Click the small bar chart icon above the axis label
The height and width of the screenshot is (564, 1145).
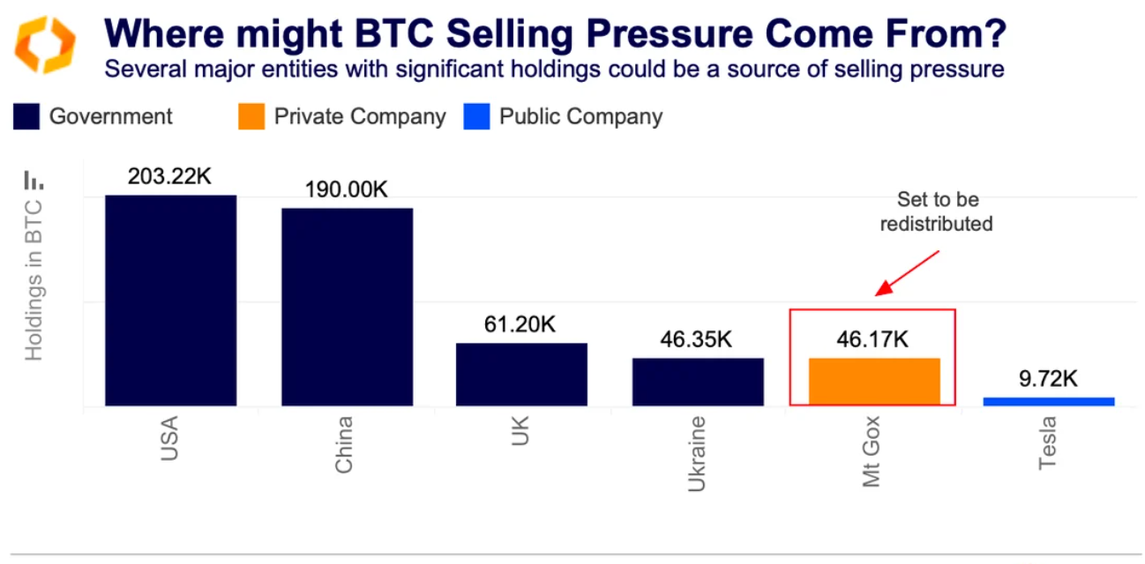pos(34,180)
